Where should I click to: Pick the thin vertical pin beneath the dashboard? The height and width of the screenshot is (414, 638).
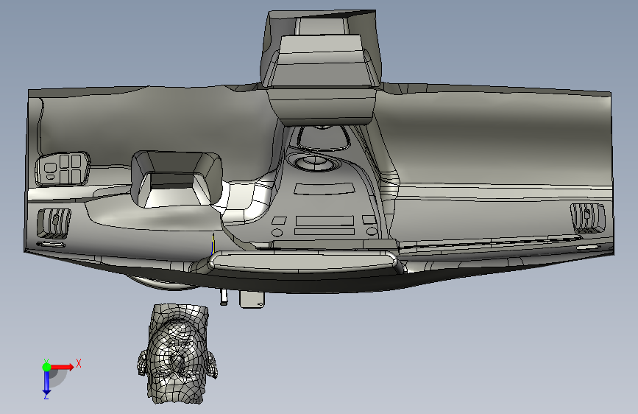click(224, 297)
